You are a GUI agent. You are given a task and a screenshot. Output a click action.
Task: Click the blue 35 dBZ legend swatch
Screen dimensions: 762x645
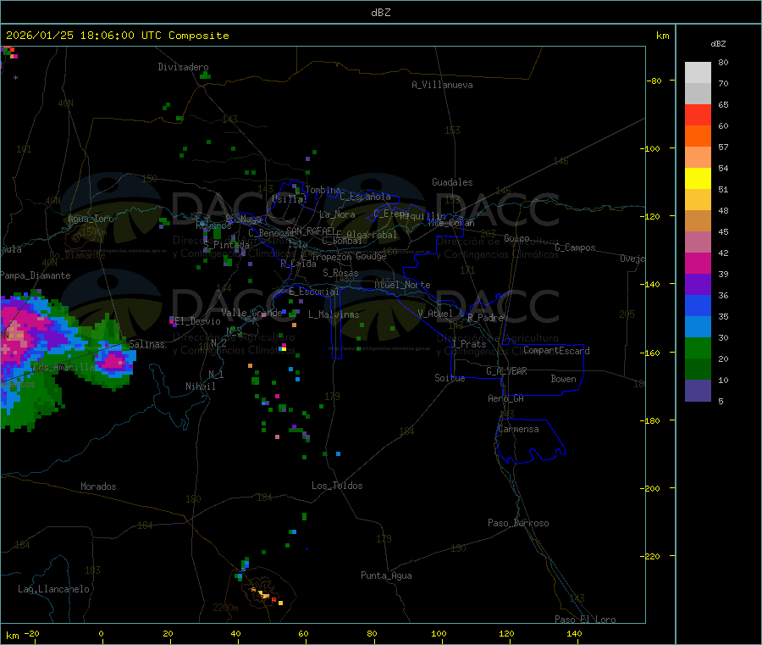(x=698, y=305)
